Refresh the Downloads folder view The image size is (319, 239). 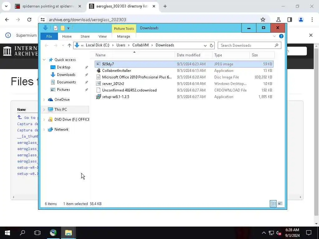click(x=212, y=45)
